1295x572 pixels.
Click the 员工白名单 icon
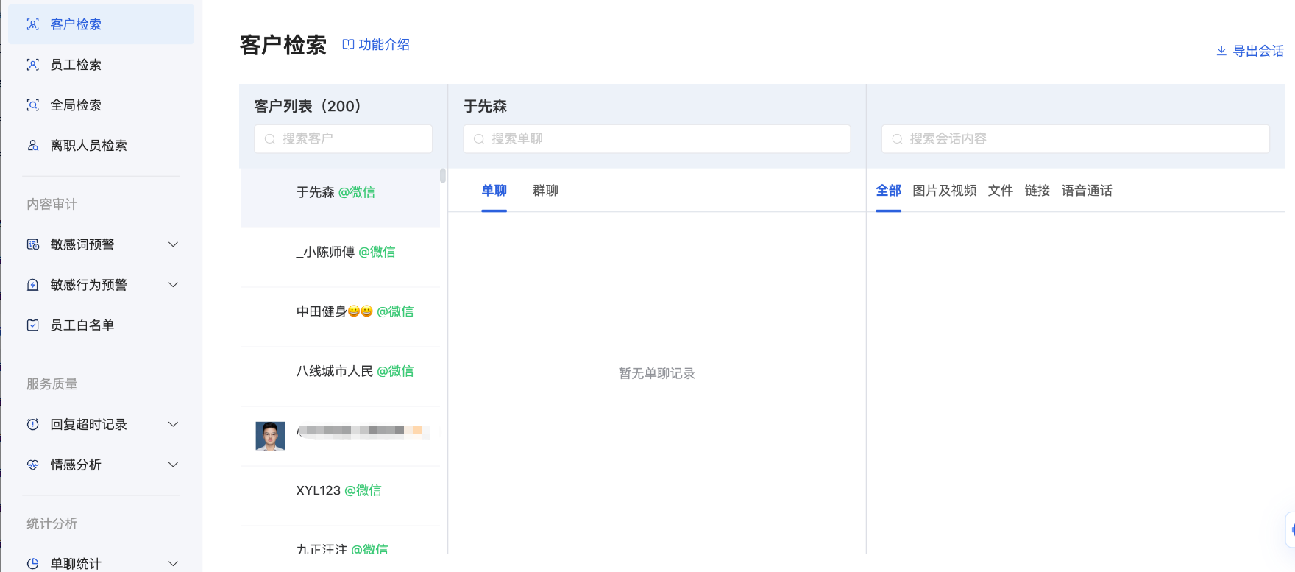(x=33, y=325)
